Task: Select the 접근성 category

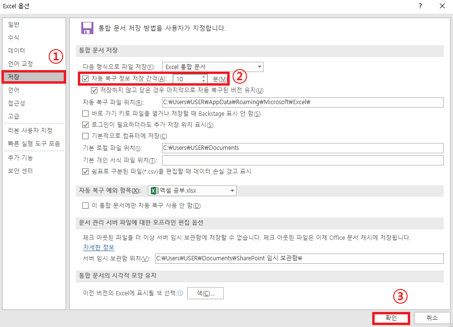Action: click(x=34, y=103)
